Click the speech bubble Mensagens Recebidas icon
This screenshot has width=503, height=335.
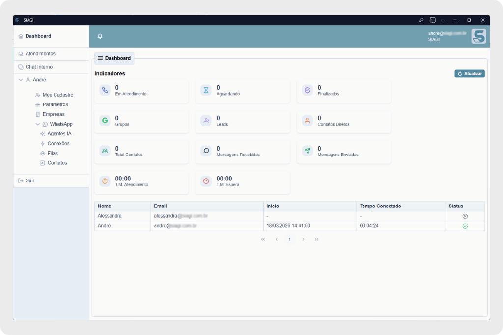206,151
